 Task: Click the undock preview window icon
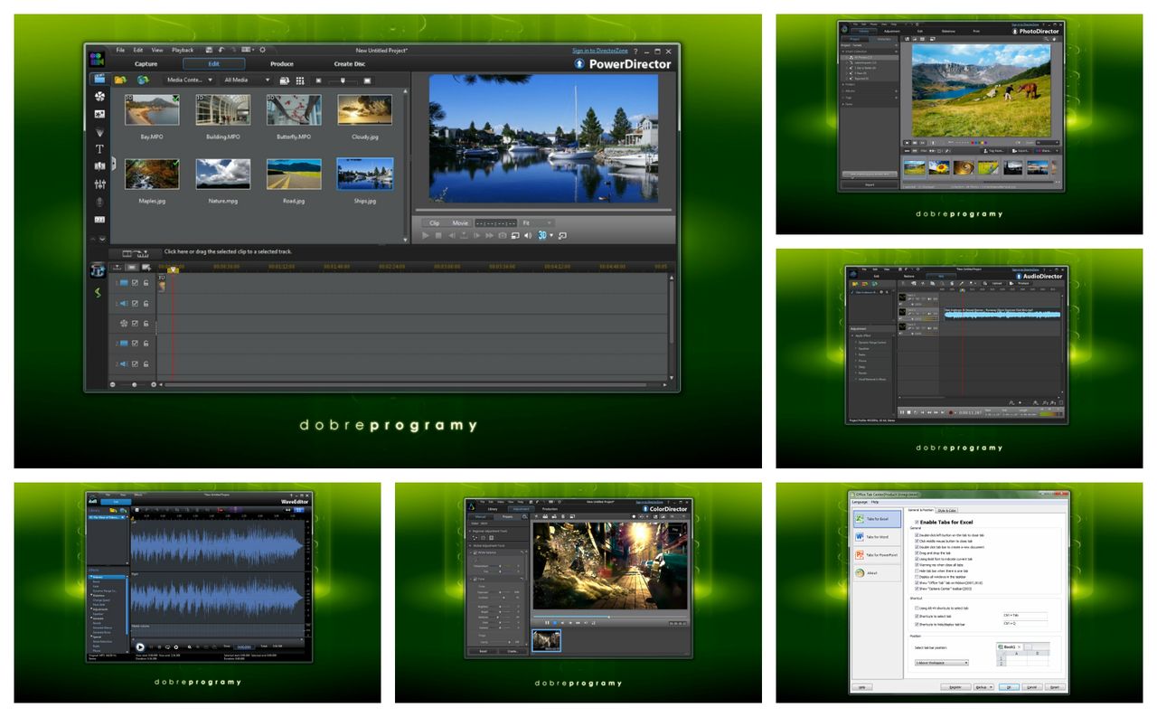click(x=562, y=235)
